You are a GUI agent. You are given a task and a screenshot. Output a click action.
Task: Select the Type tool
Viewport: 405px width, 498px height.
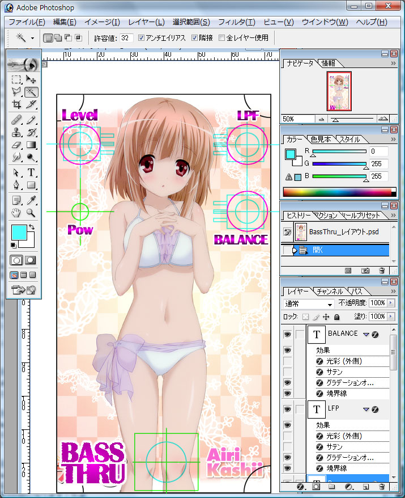[x=31, y=172]
